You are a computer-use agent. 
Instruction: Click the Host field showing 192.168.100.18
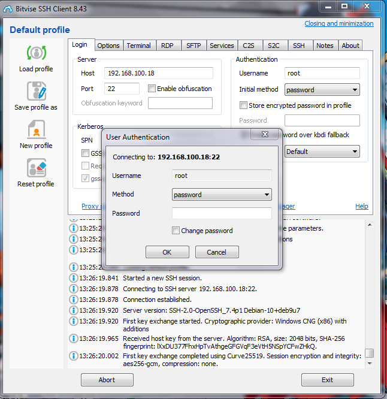[159, 73]
